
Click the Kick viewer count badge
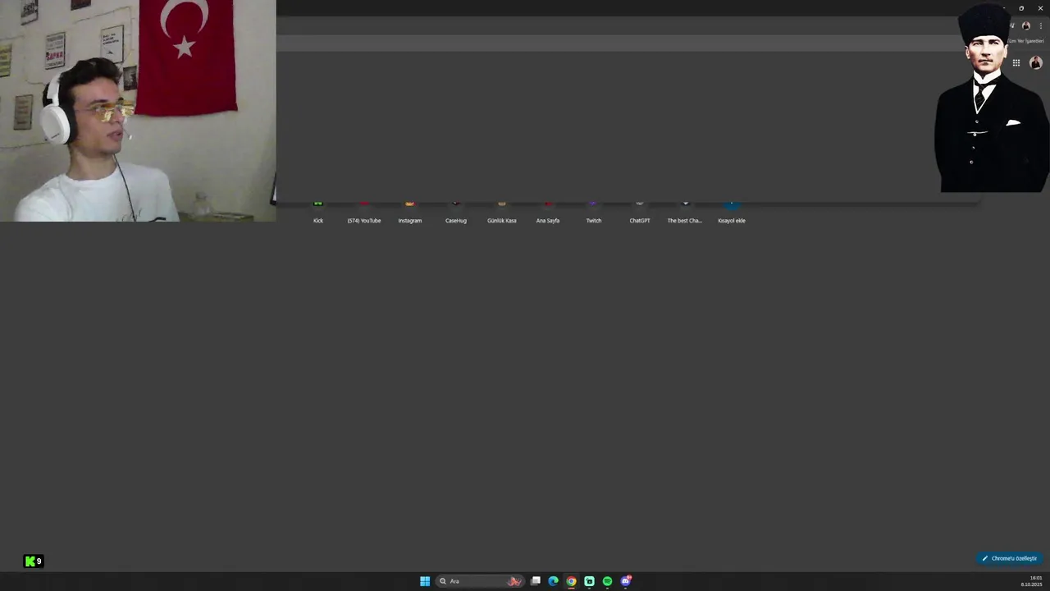[x=34, y=561]
